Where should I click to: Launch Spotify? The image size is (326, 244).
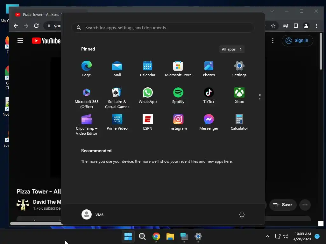tap(178, 96)
